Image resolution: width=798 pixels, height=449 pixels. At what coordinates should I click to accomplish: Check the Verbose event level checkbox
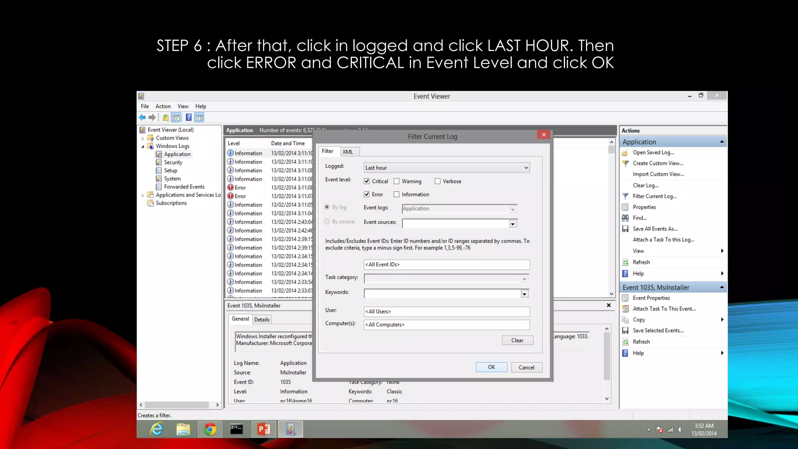pyautogui.click(x=438, y=181)
